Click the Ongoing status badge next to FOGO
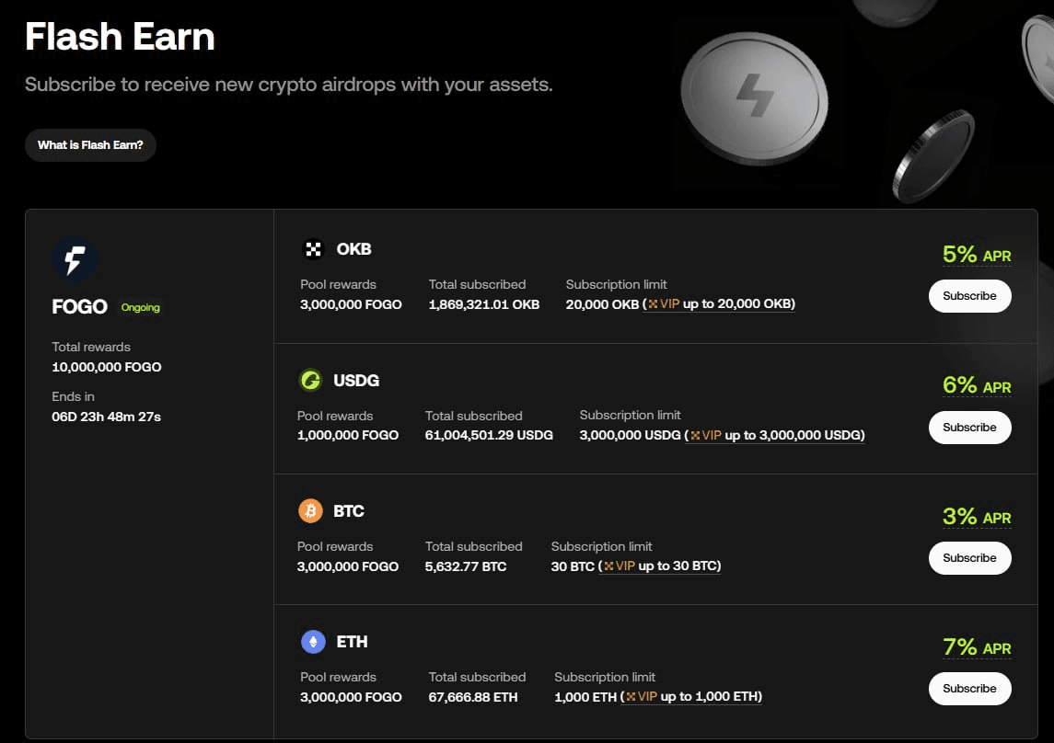1054x743 pixels. [140, 308]
